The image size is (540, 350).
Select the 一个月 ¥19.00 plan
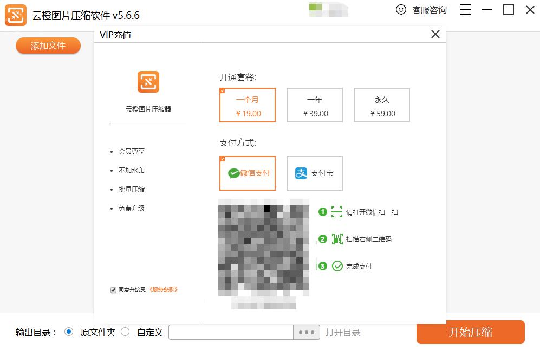click(x=248, y=105)
